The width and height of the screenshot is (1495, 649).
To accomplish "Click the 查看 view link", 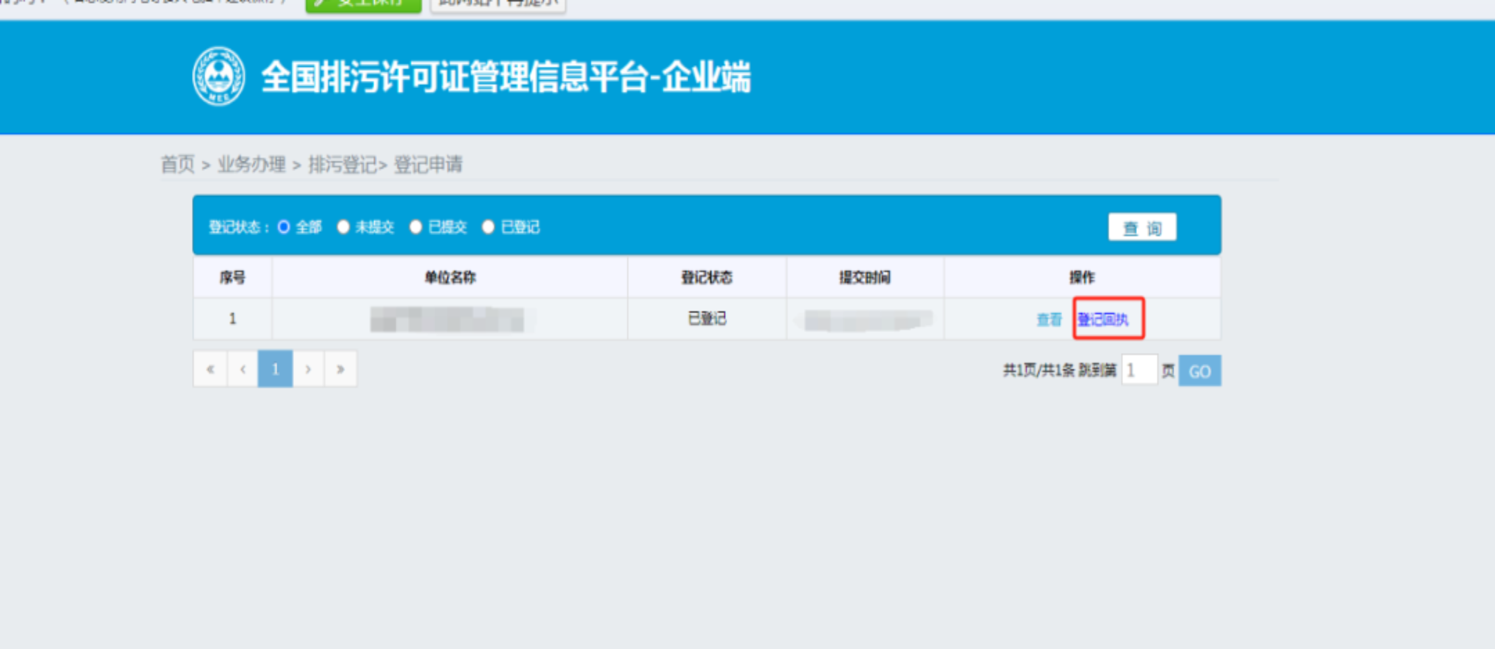I will [x=1049, y=319].
